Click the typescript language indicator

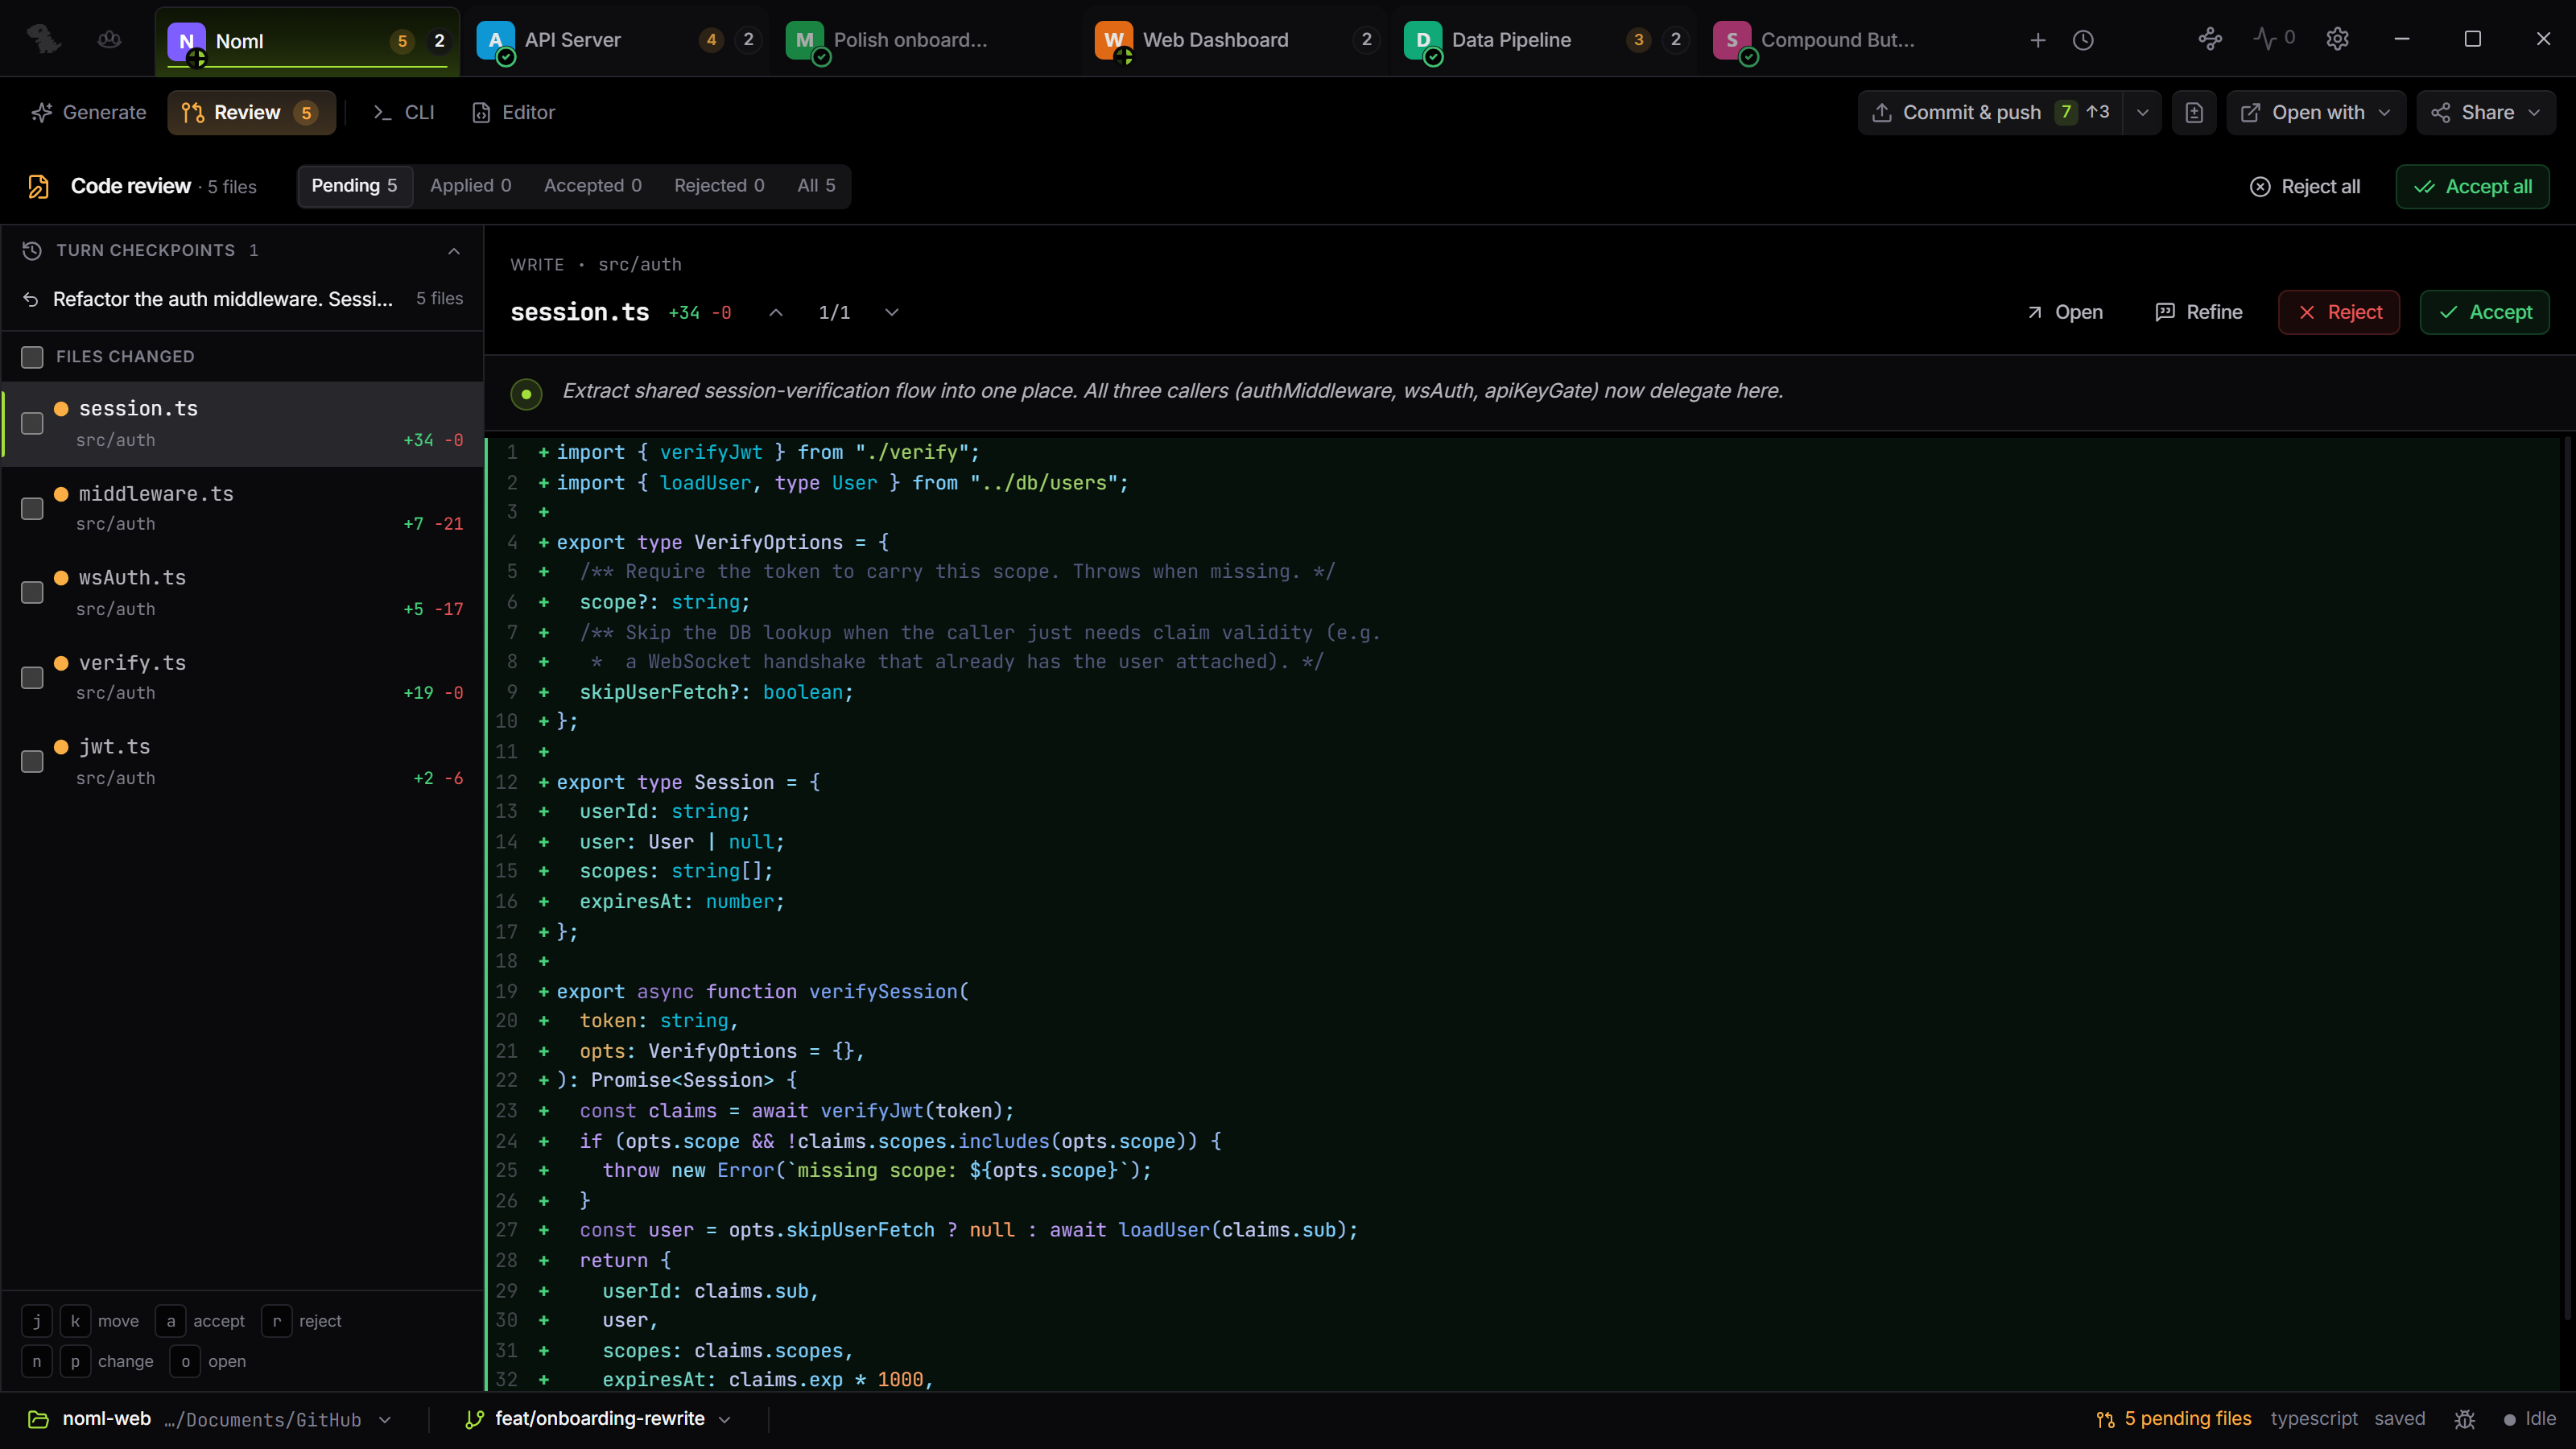pyautogui.click(x=2313, y=1419)
